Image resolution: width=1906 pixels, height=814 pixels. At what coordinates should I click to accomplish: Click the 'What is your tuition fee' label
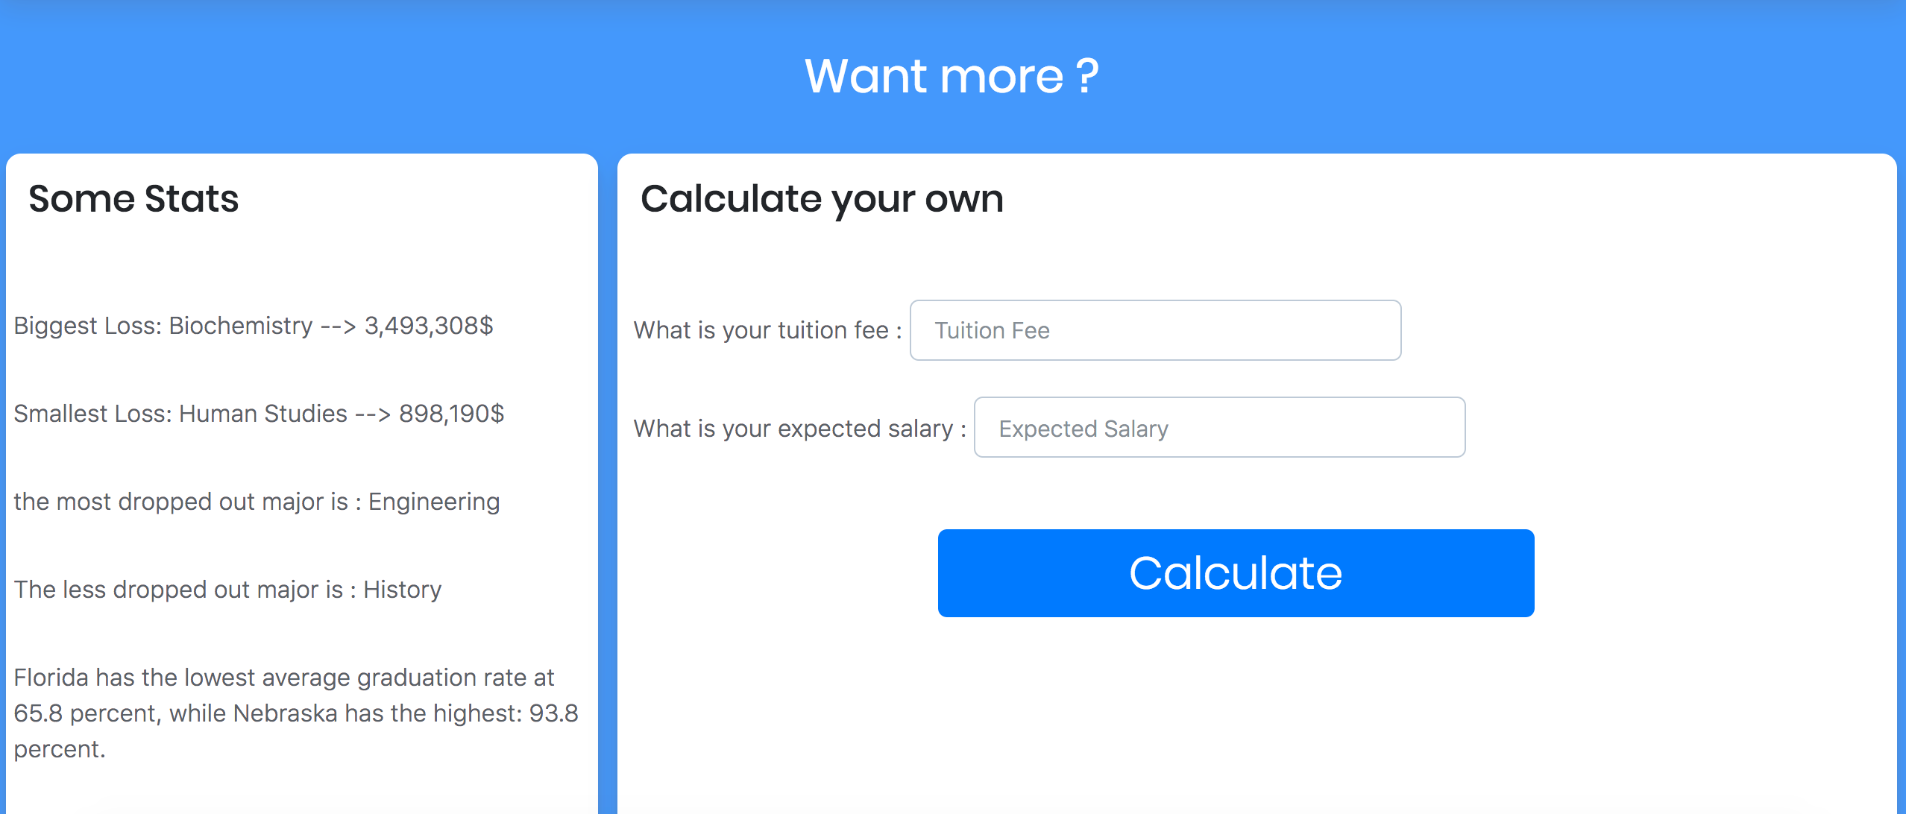pyautogui.click(x=768, y=329)
